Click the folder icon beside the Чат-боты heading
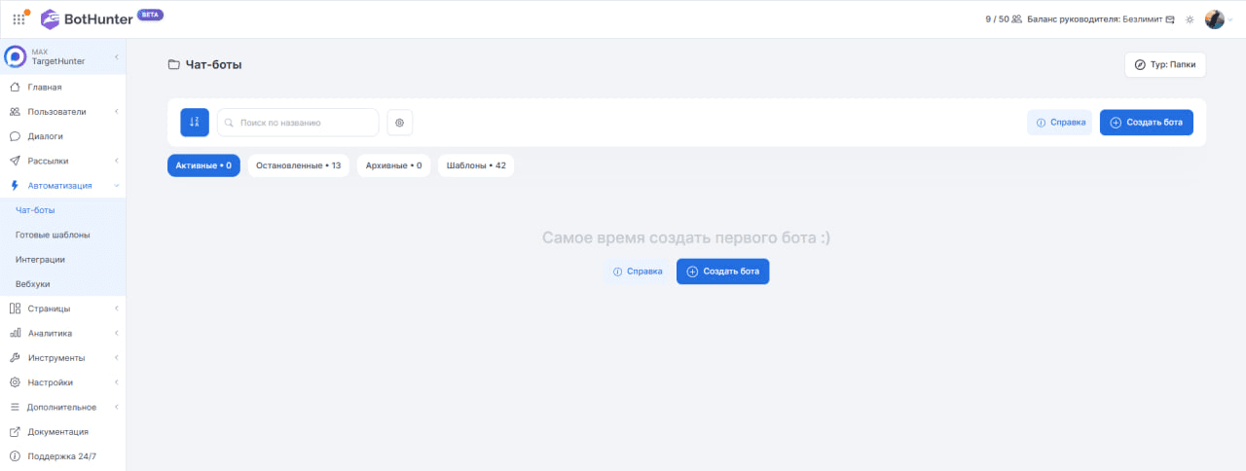 tap(173, 64)
